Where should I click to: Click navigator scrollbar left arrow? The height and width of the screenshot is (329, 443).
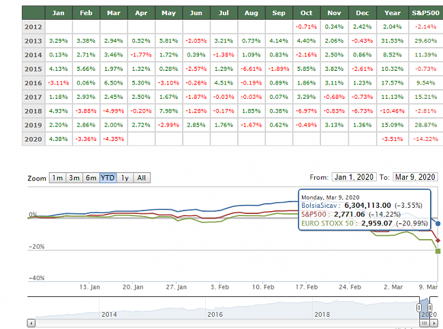tap(31, 323)
